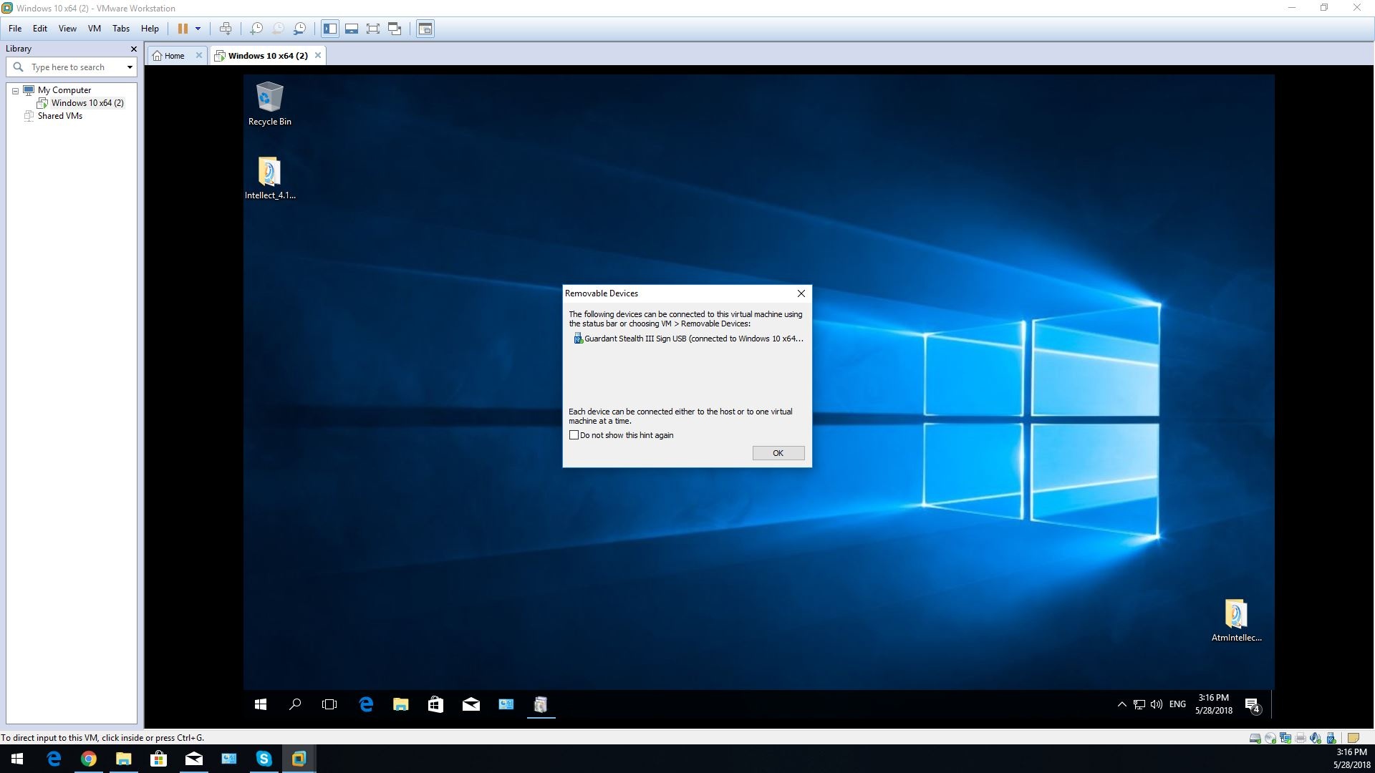Check 'Do not show this hint again'
1375x773 pixels.
coord(574,435)
